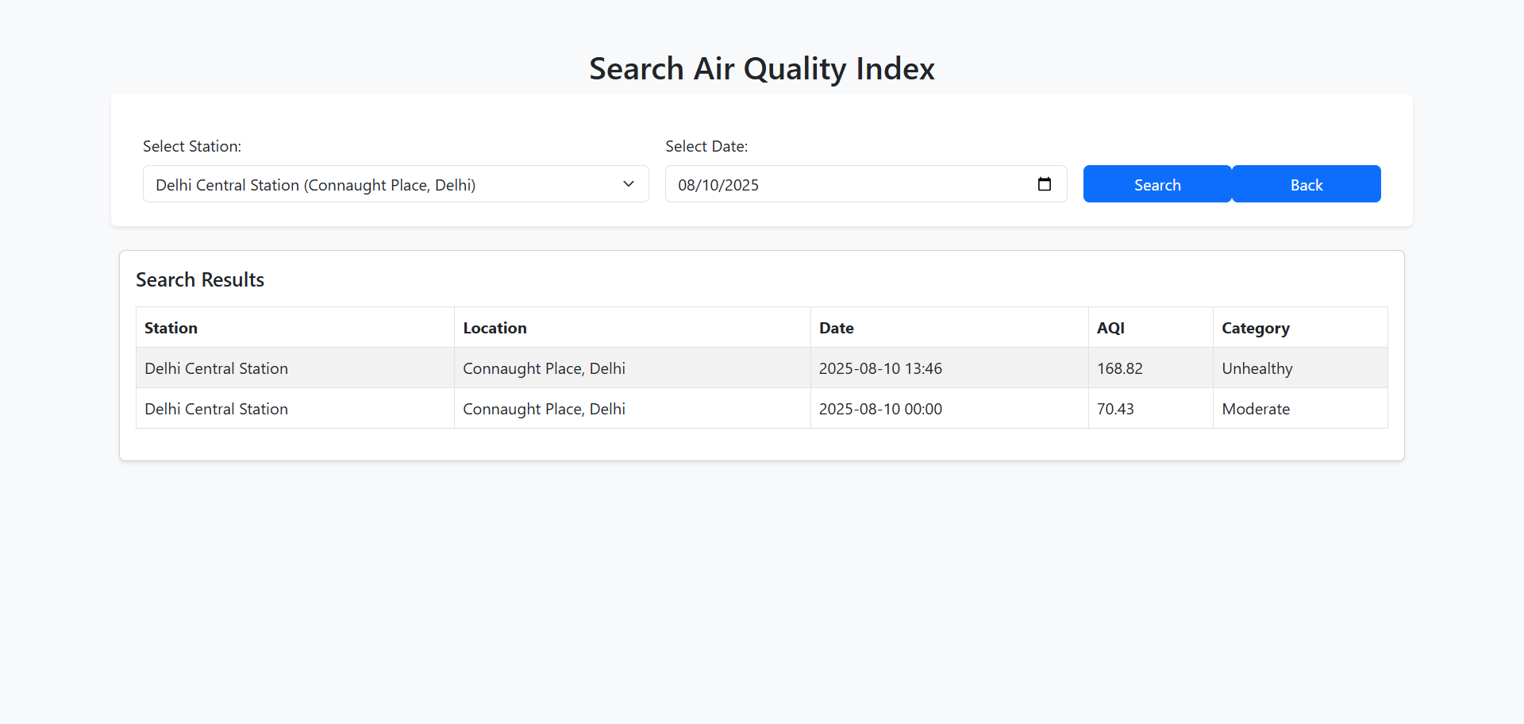Click the 2025-08-10 13:46 date cell
Viewport: 1524px width, 724px height.
(880, 368)
